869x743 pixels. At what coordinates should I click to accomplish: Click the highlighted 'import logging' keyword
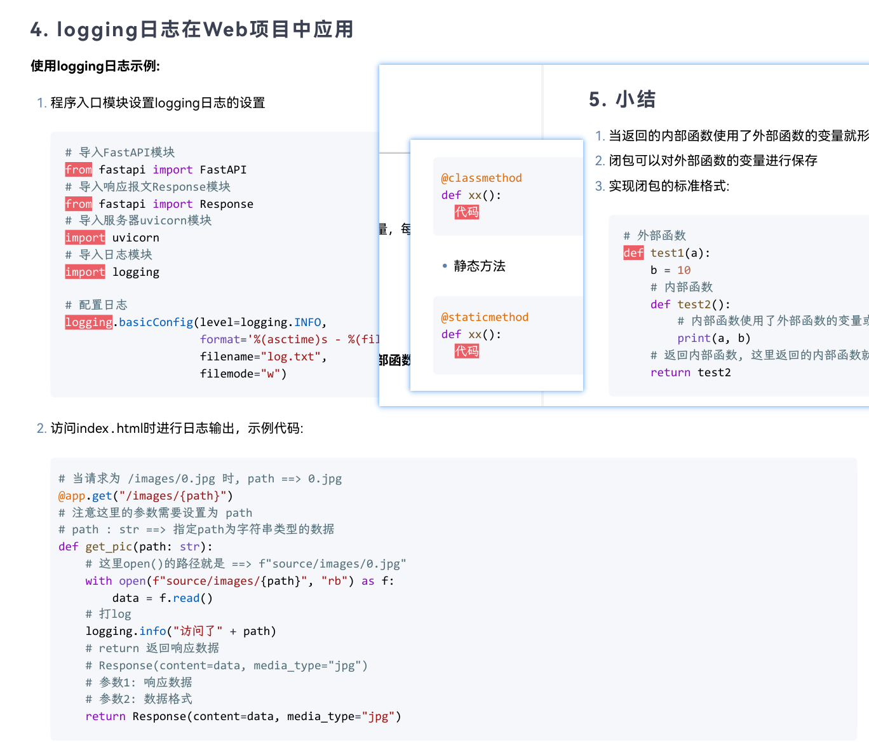[x=84, y=271]
